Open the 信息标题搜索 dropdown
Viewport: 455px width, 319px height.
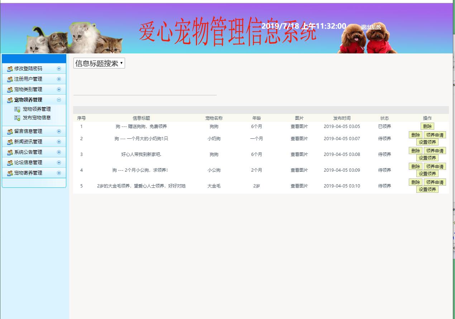(x=99, y=63)
